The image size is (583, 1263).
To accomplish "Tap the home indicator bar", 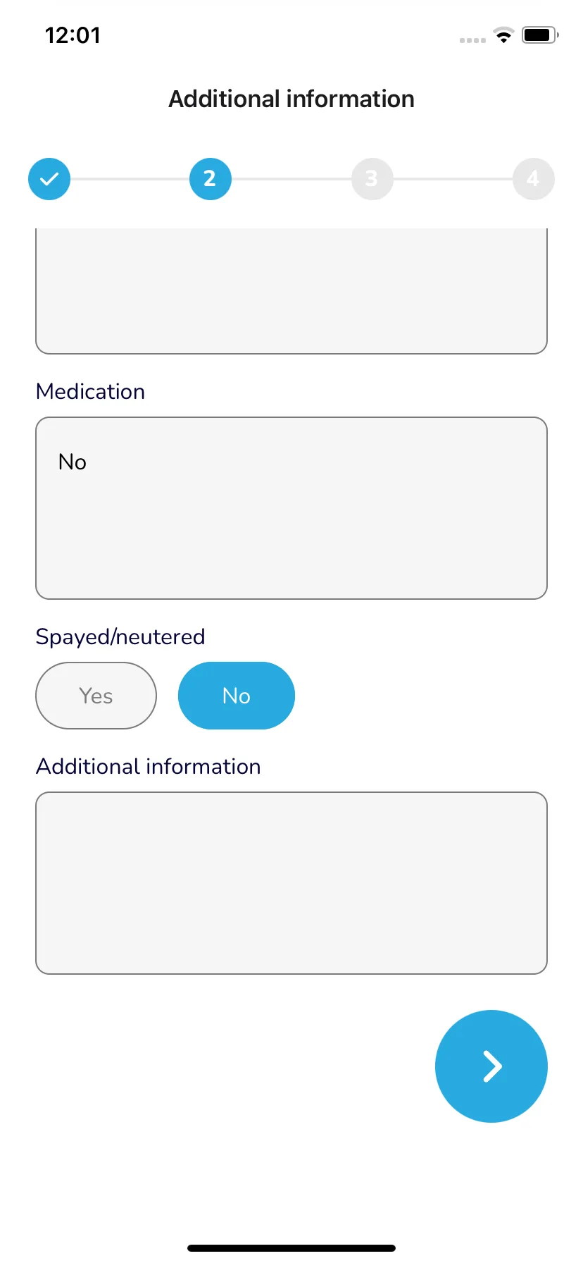I will tap(291, 1247).
